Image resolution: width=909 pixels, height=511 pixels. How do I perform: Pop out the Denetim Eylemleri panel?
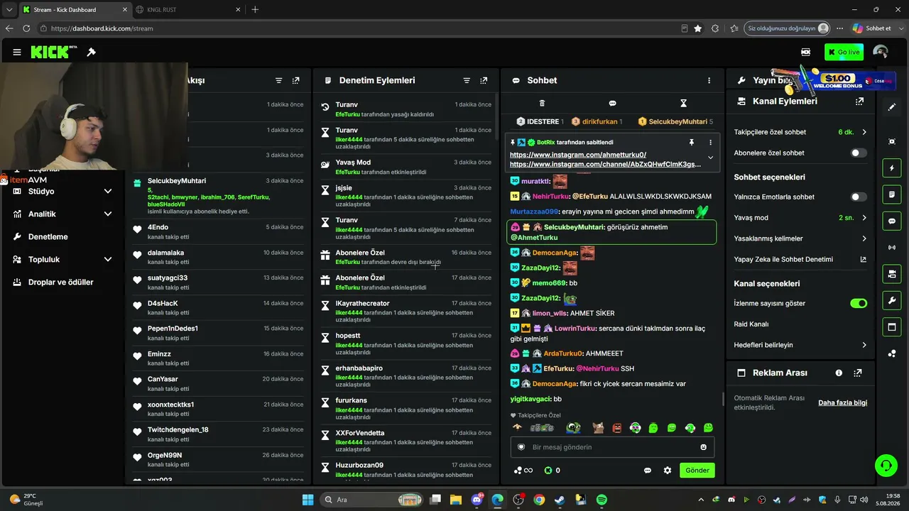484,81
